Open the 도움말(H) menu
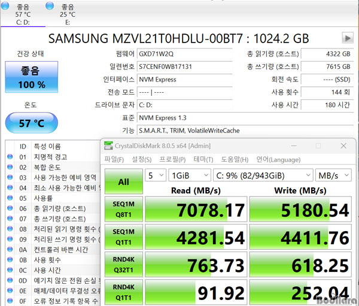Screen dimensions: 359x306 [235, 159]
